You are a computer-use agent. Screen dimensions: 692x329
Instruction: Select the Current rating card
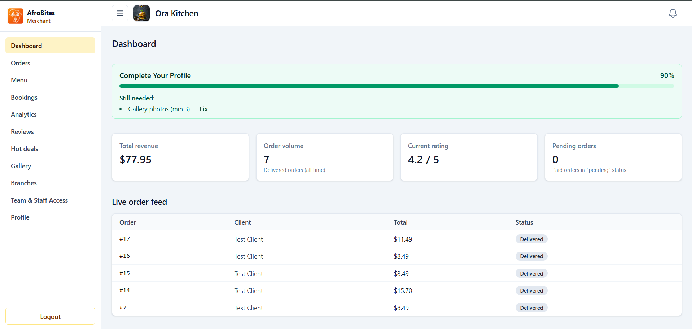tap(469, 157)
